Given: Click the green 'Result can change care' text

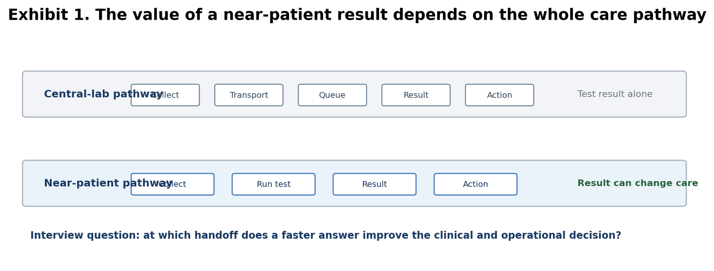Looking at the screenshot, I should tap(638, 183).
